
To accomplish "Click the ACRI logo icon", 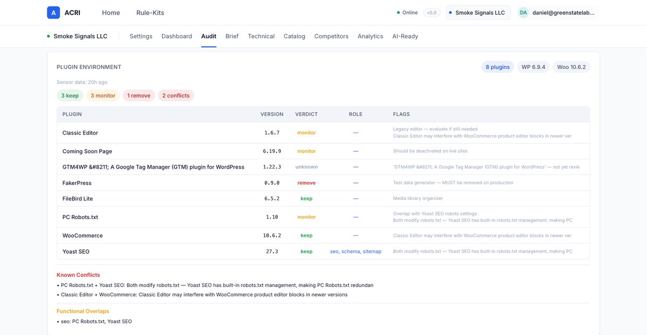I will pyautogui.click(x=53, y=12).
